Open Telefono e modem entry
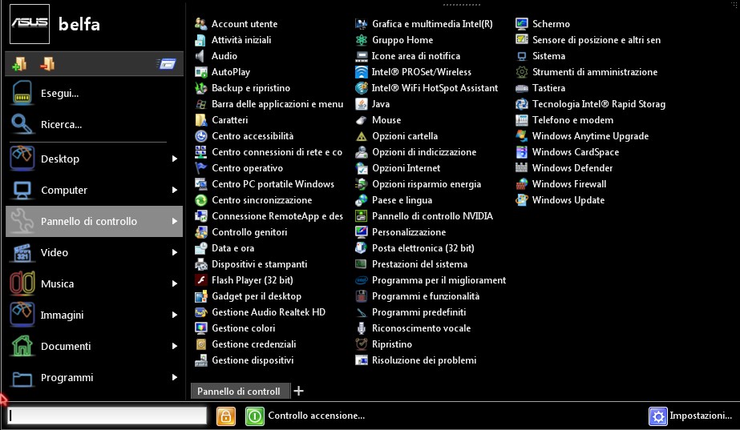Image resolution: width=740 pixels, height=430 pixels. (564, 120)
